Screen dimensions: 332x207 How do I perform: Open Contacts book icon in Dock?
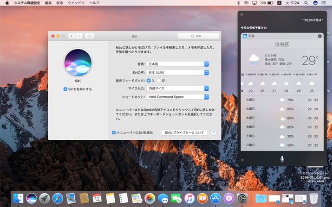pyautogui.click(x=84, y=198)
